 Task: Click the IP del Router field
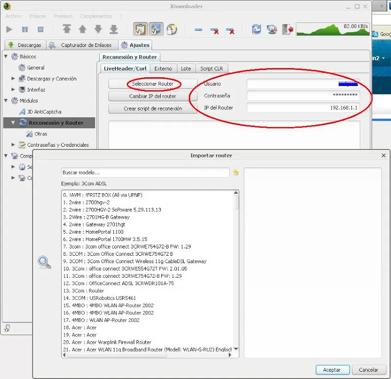click(x=303, y=108)
